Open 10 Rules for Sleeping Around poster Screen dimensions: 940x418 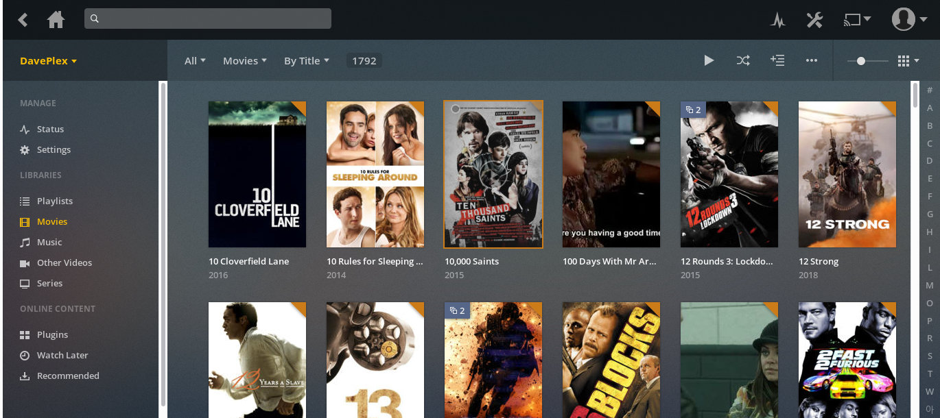(x=375, y=174)
